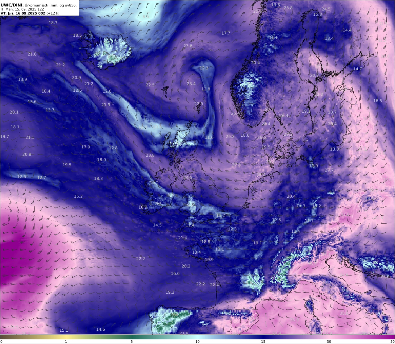Click the value 16.5 near right edge
Screen dimensions: 395x344
pos(378,101)
